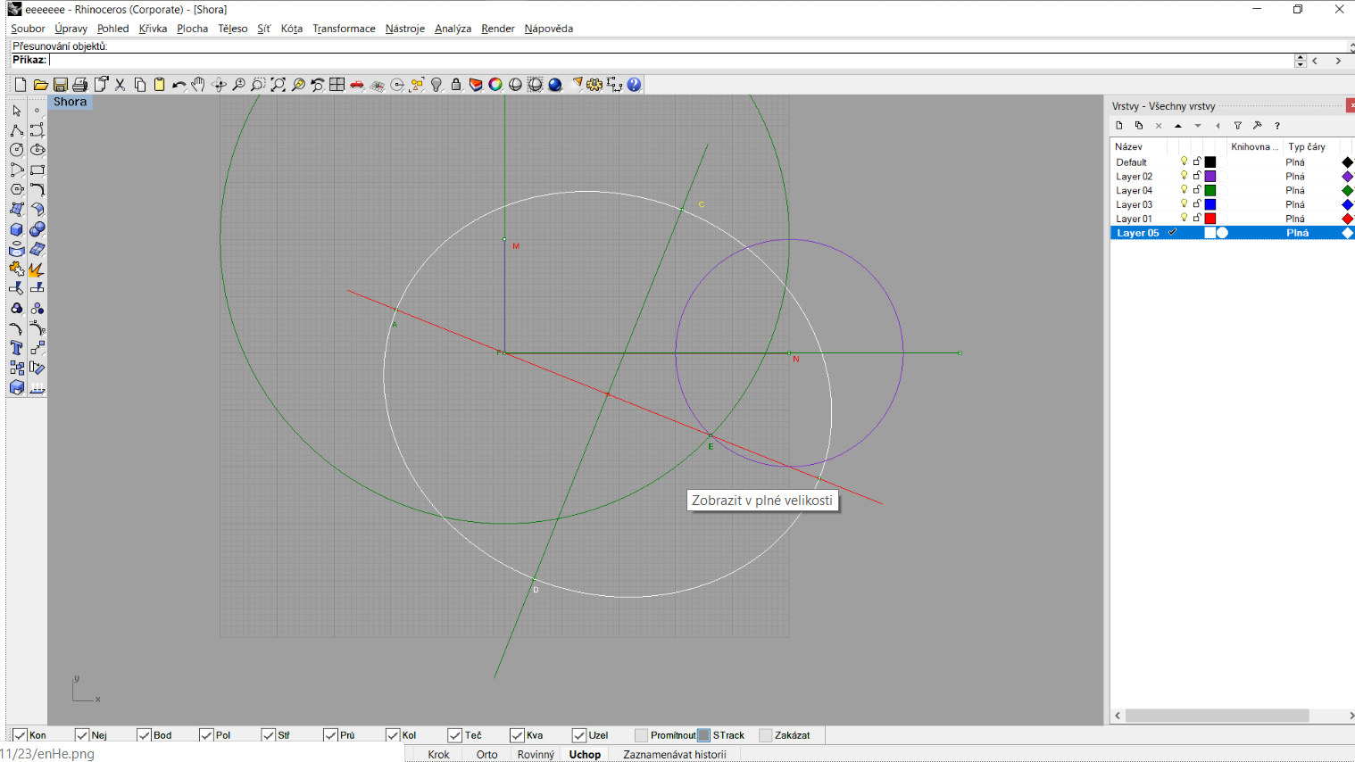Click the Print icon in the toolbar
Viewport: 1355px width, 762px height.
(79, 85)
